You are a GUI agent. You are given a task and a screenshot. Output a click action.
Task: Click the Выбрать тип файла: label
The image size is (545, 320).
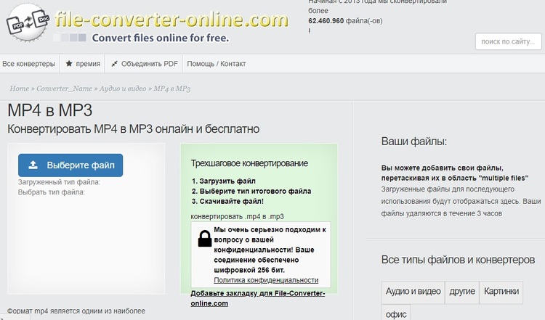pos(52,192)
